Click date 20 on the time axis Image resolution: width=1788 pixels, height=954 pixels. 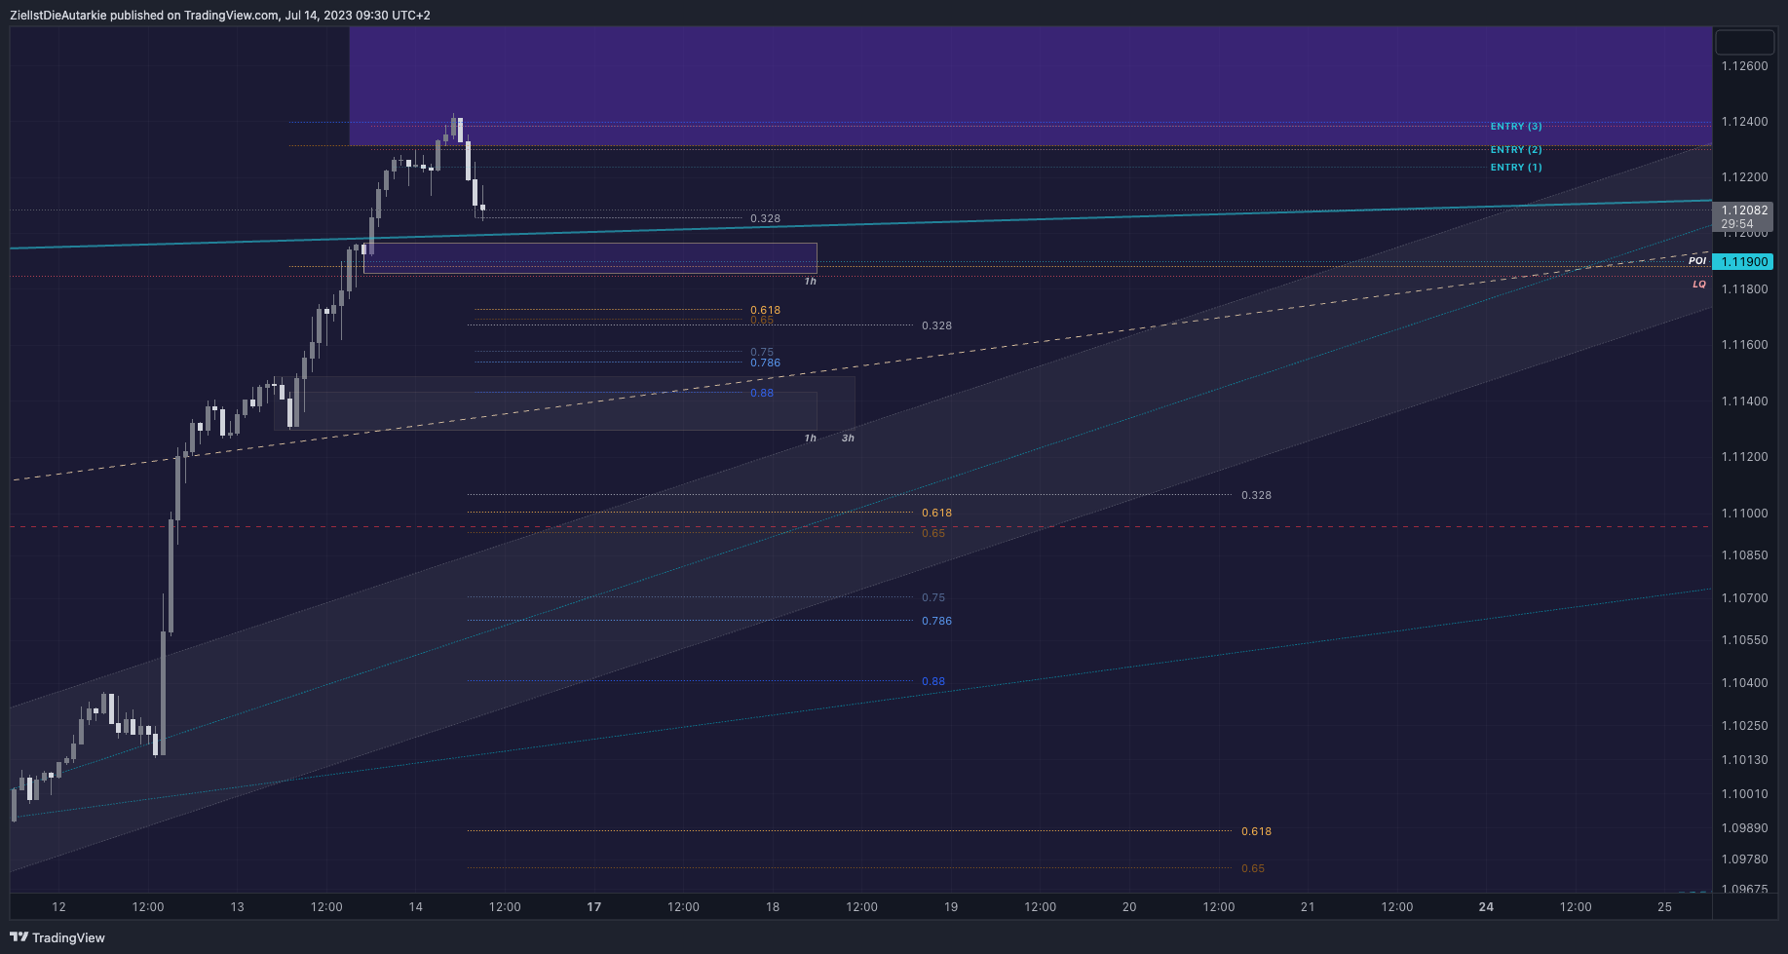click(x=1129, y=907)
